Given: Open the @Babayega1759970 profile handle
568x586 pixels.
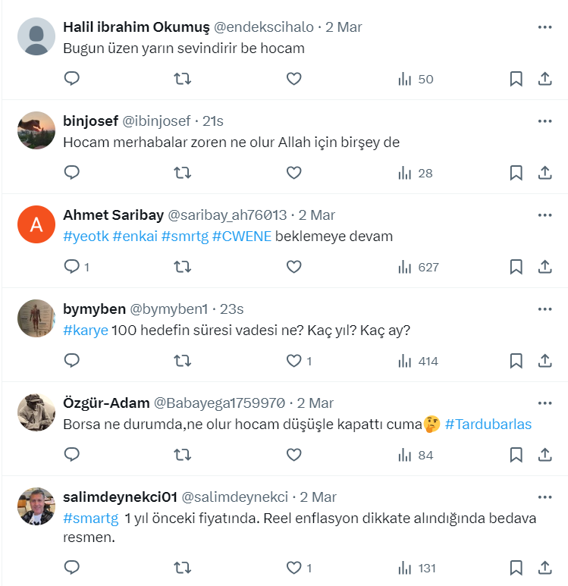Looking at the screenshot, I should (219, 403).
